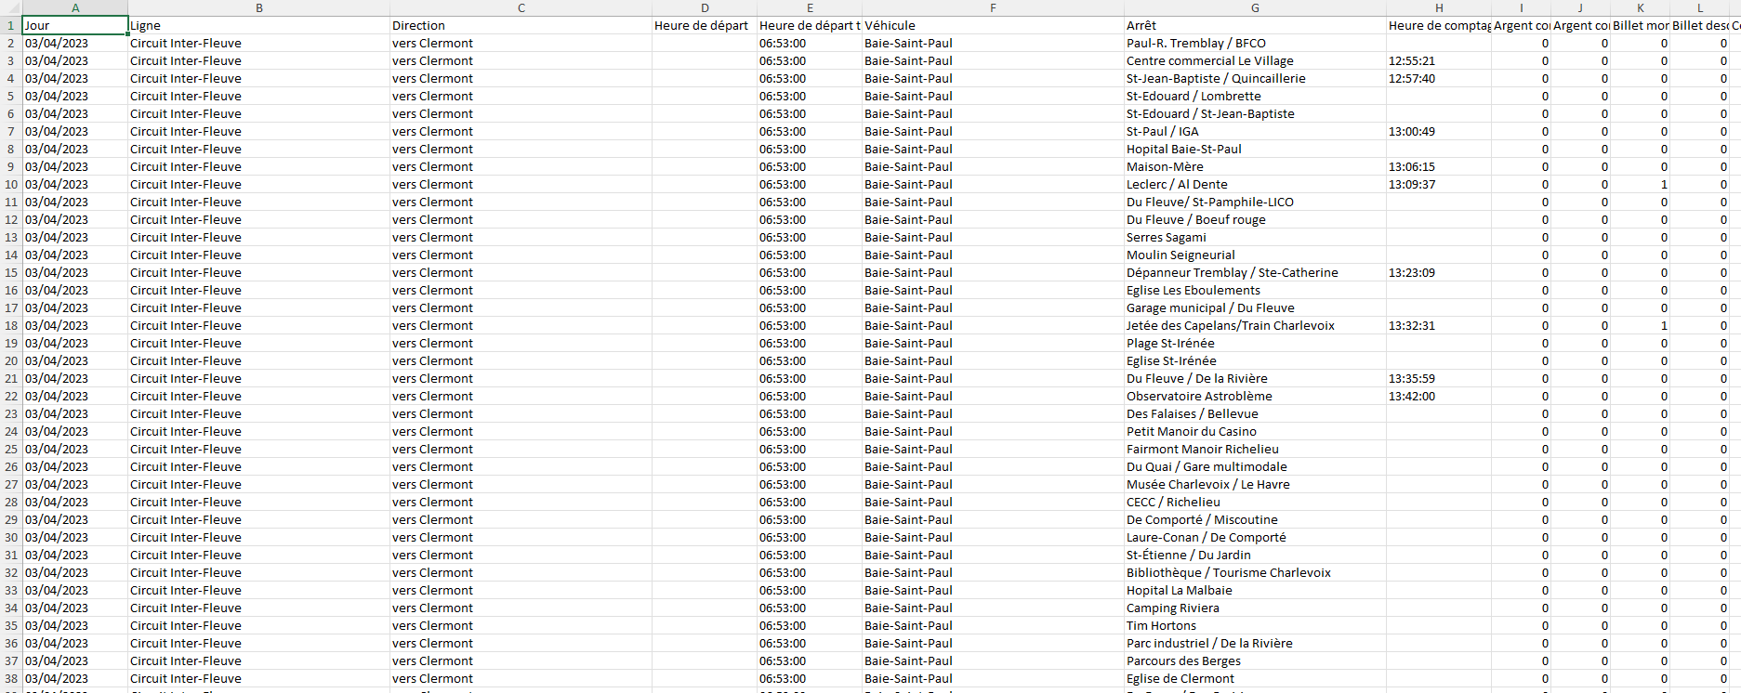Click cell 'Laure-Conan / De Comporté'

(x=1256, y=537)
